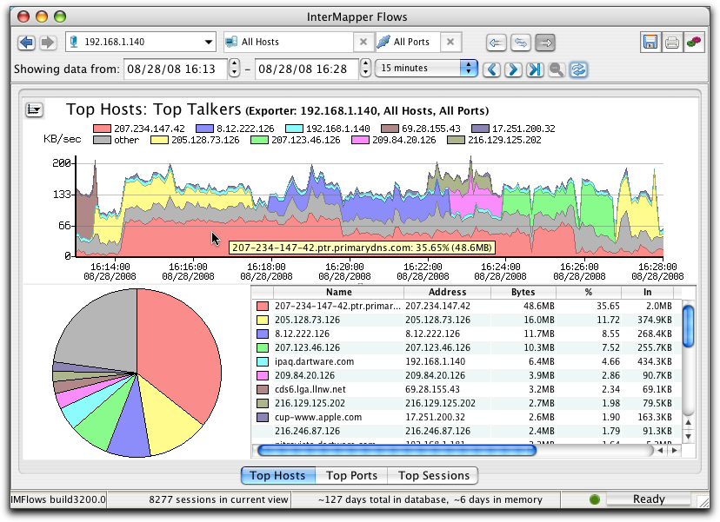Image resolution: width=720 pixels, height=522 pixels.
Task: Open settings via the colored gears icon
Action: [693, 41]
